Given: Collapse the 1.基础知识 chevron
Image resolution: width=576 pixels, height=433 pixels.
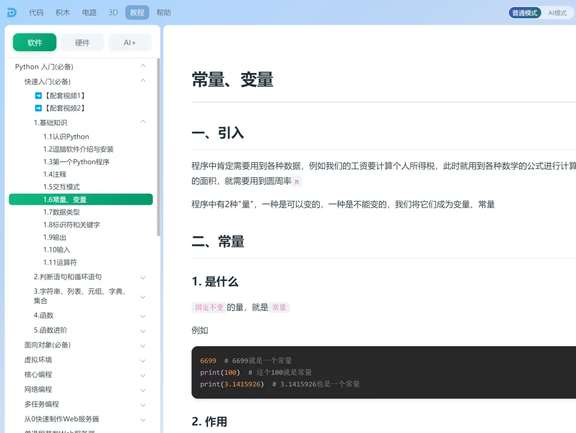Looking at the screenshot, I should tap(143, 122).
